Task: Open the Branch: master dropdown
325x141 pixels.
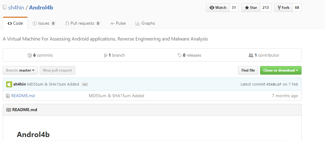Action: tap(20, 70)
